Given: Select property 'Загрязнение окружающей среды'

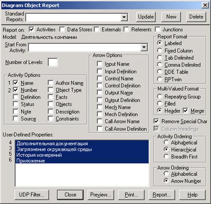Looking at the screenshot, I should pyautogui.click(x=82, y=149).
